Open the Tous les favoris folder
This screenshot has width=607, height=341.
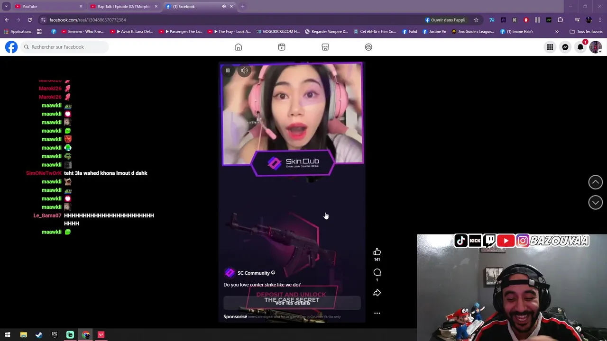586,32
